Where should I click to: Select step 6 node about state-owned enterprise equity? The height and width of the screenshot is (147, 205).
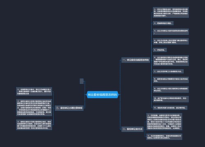(x=171, y=60)
